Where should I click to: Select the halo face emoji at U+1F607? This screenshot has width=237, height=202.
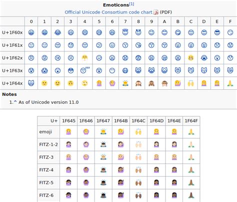(x=125, y=32)
